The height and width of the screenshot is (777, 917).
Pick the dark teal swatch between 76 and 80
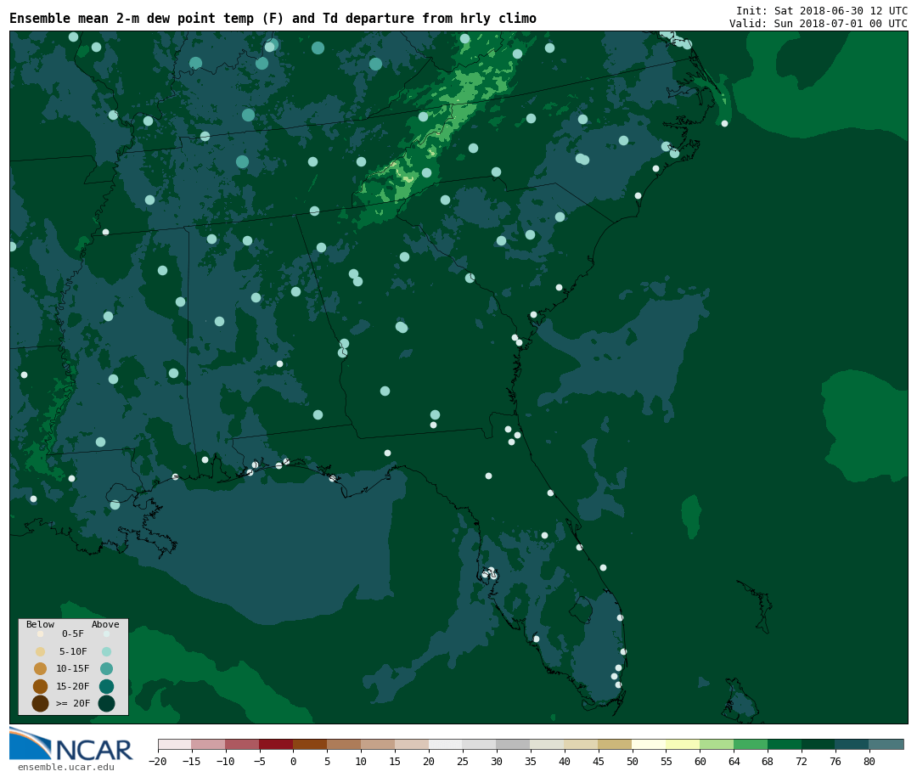(x=853, y=744)
